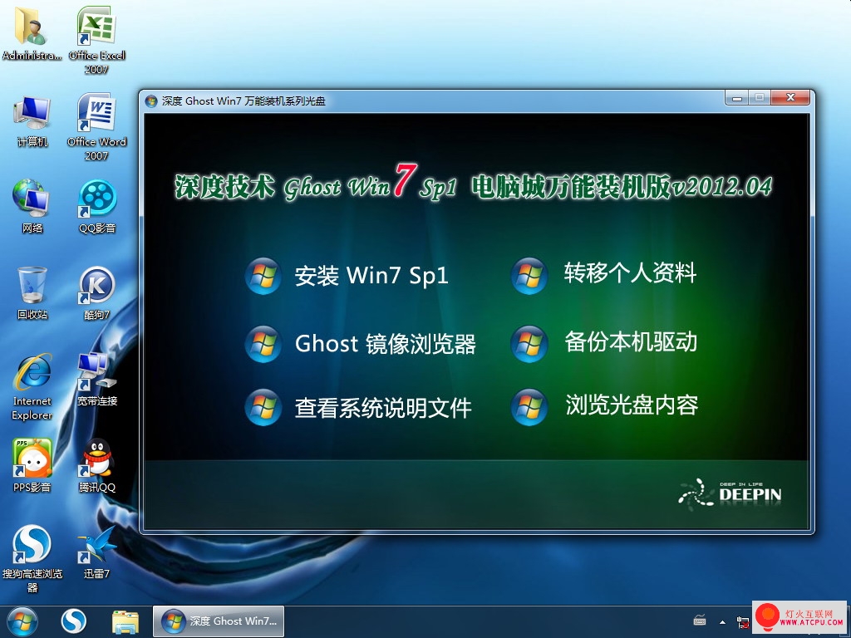This screenshot has width=851, height=638.
Task: Open the Ghost 镜像浏览器 option
Action: (361, 343)
